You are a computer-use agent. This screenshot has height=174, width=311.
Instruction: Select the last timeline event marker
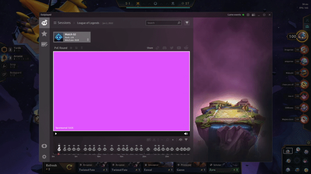tap(188, 149)
